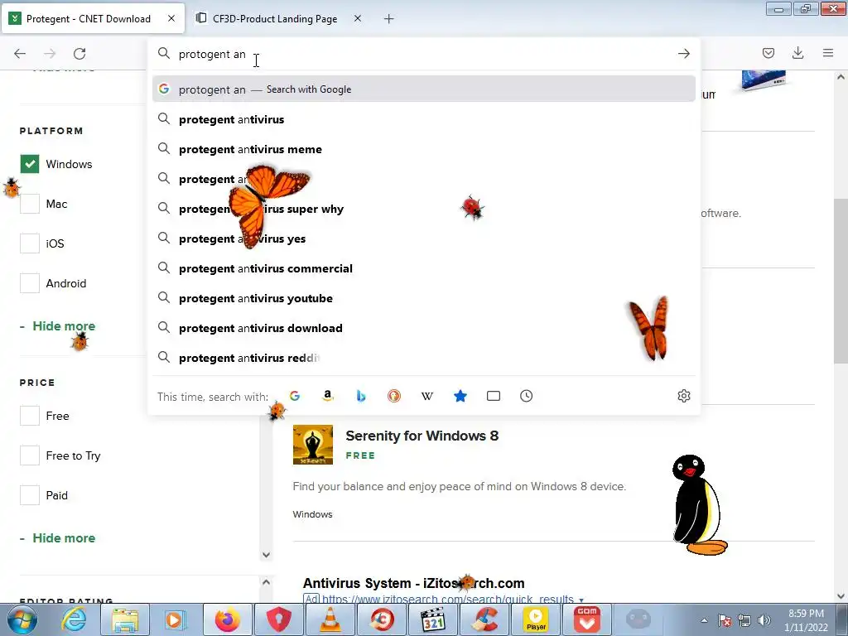848x636 pixels.
Task: Search History with the clock icon
Action: 526,396
